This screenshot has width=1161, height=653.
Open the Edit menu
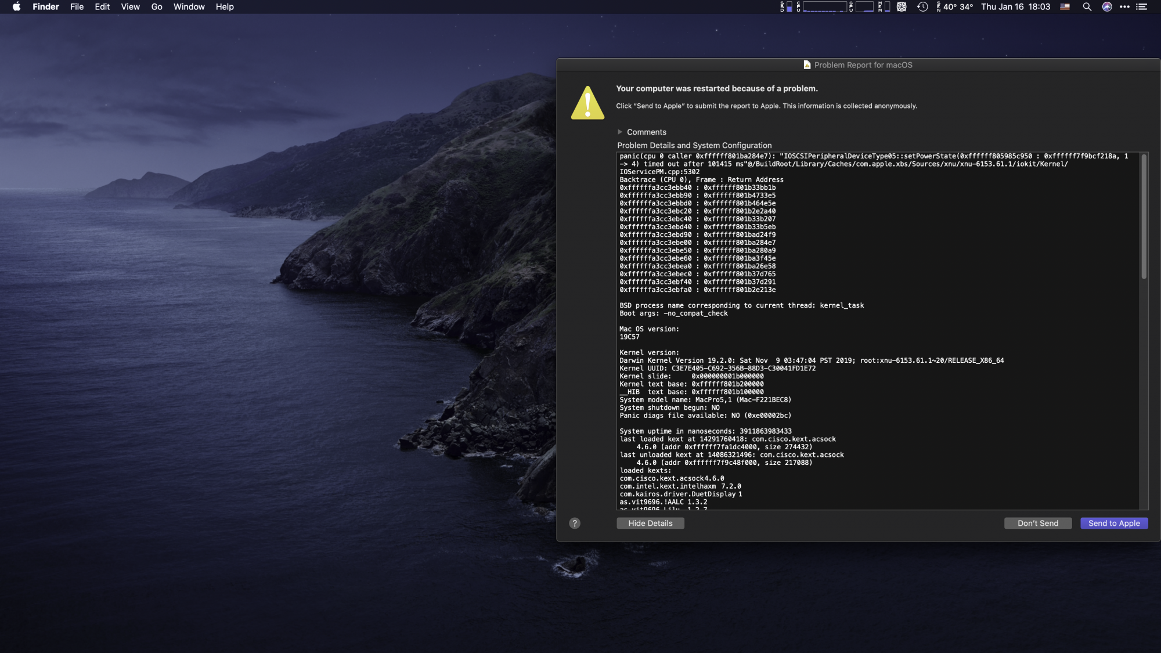(x=102, y=7)
